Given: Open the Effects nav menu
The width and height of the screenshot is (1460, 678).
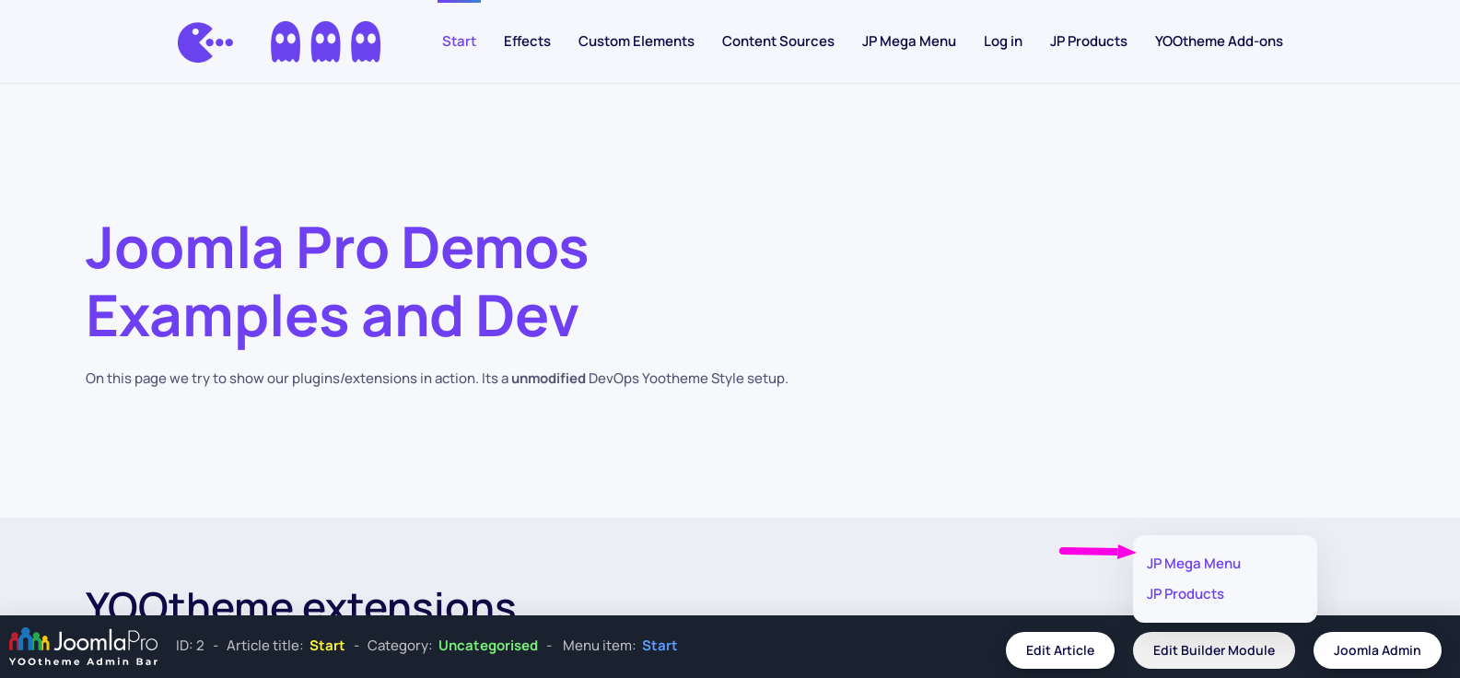Looking at the screenshot, I should pyautogui.click(x=527, y=41).
